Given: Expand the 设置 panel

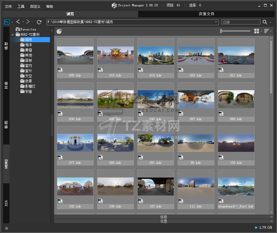Looking at the screenshot, I should (x=164, y=221).
